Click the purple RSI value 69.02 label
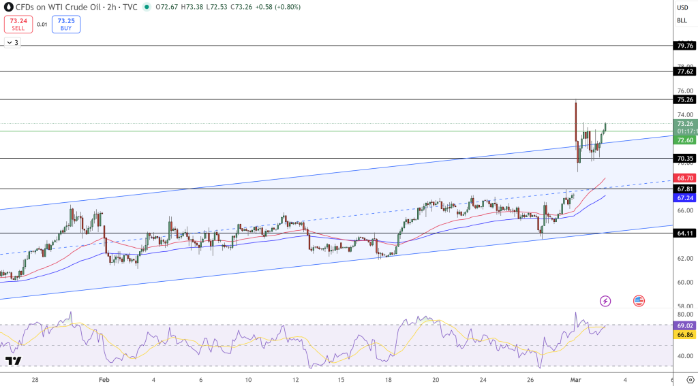This screenshot has height=386, width=698. pos(684,326)
